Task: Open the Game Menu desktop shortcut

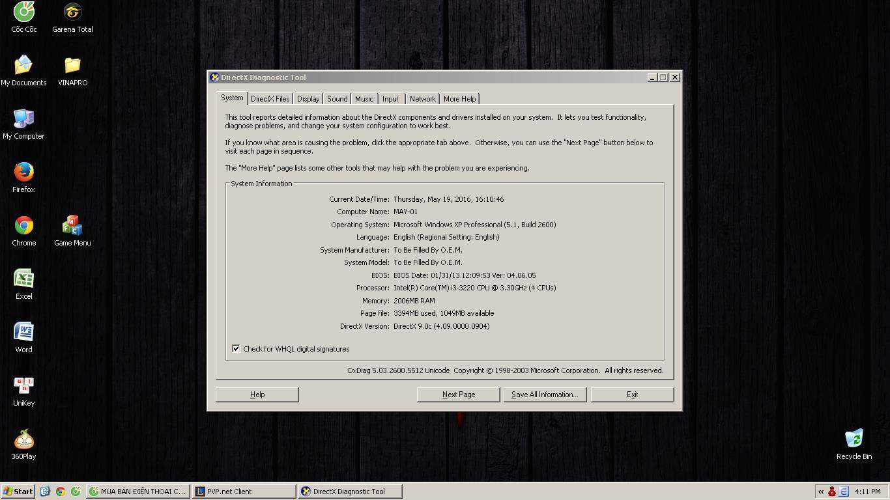Action: coord(72,227)
